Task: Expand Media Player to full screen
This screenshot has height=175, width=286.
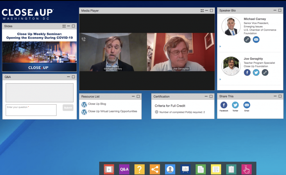Action: [x=202, y=11]
